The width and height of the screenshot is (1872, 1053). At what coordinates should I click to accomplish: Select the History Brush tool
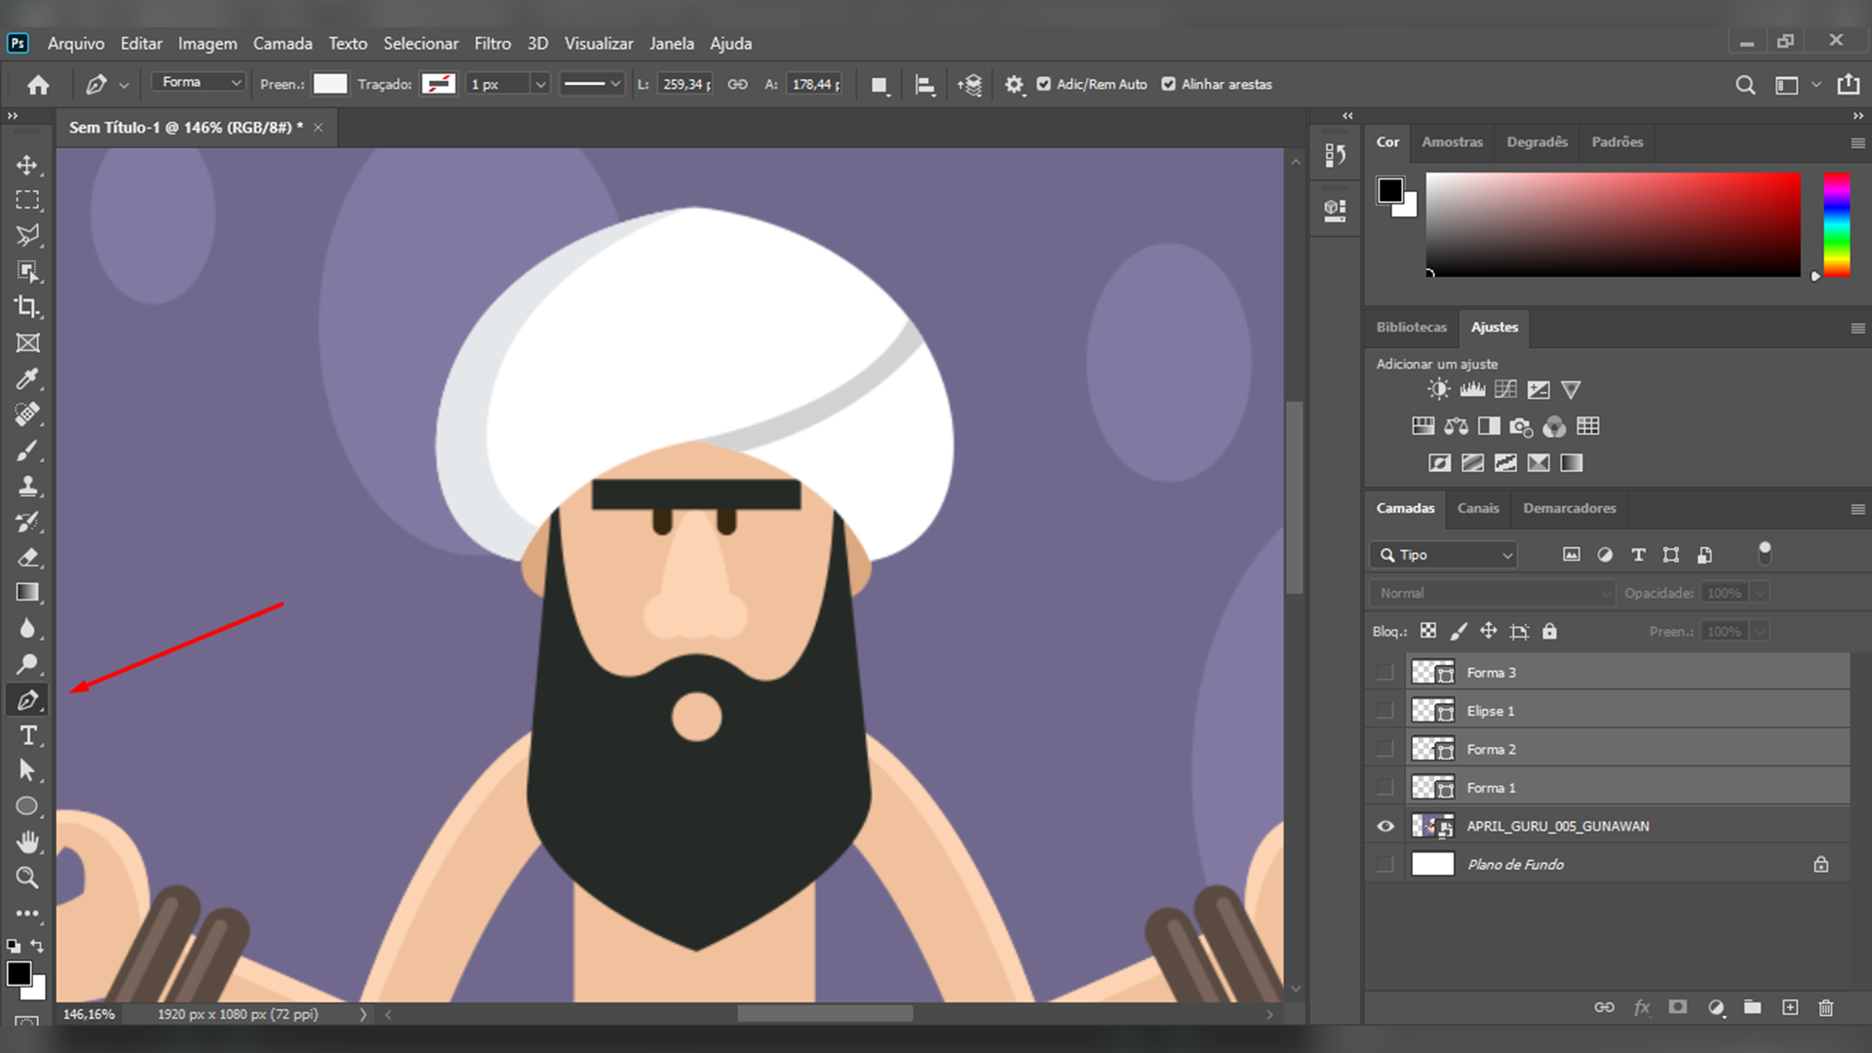coord(27,522)
